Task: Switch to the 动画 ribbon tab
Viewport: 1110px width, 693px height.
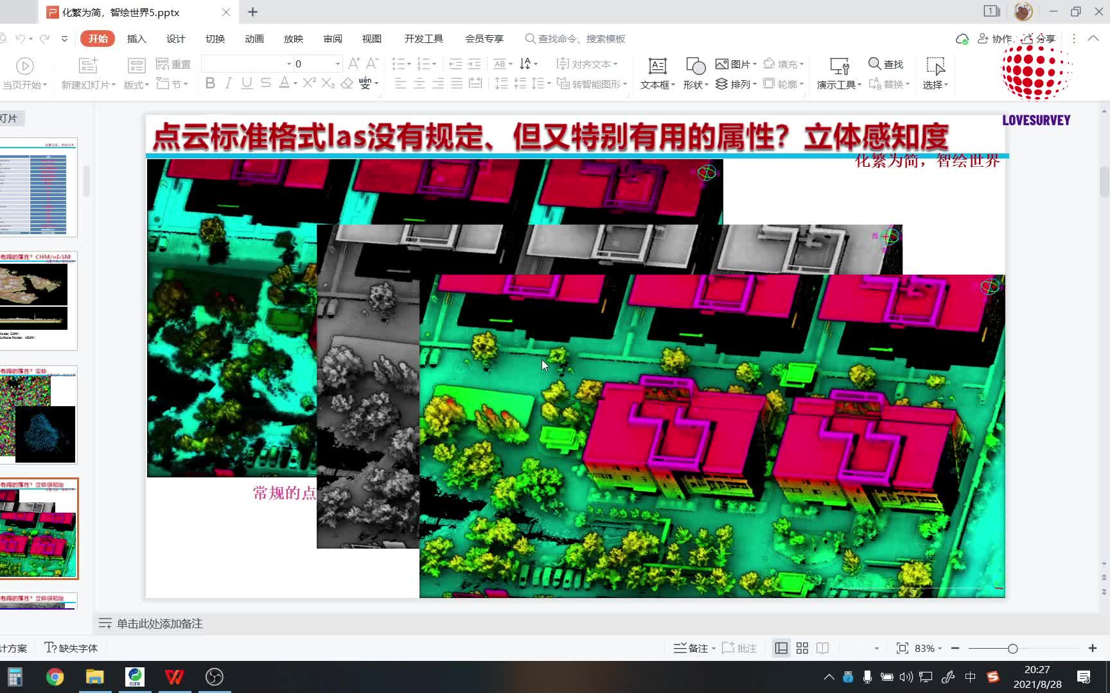Action: (254, 38)
